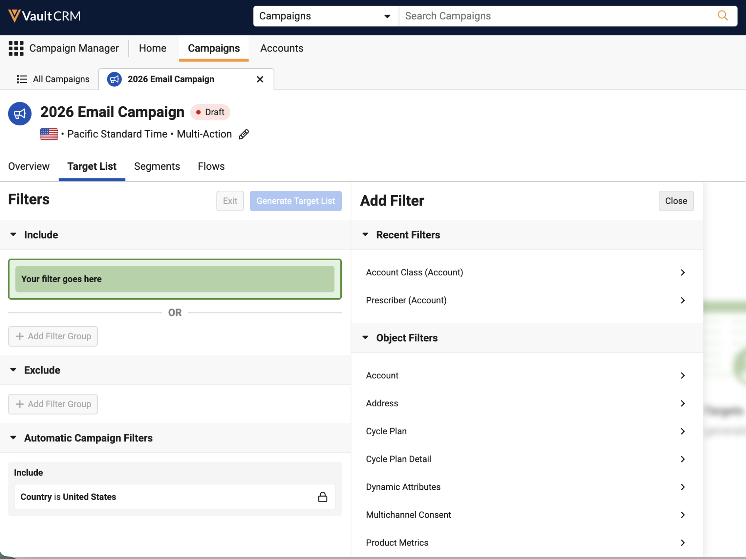Click 'Campaign Manager' app name
This screenshot has height=559, width=746.
74,48
